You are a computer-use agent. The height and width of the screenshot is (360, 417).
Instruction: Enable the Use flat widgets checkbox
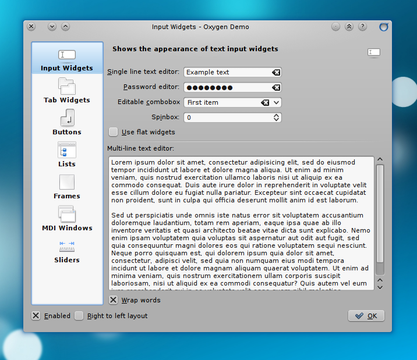coord(114,132)
